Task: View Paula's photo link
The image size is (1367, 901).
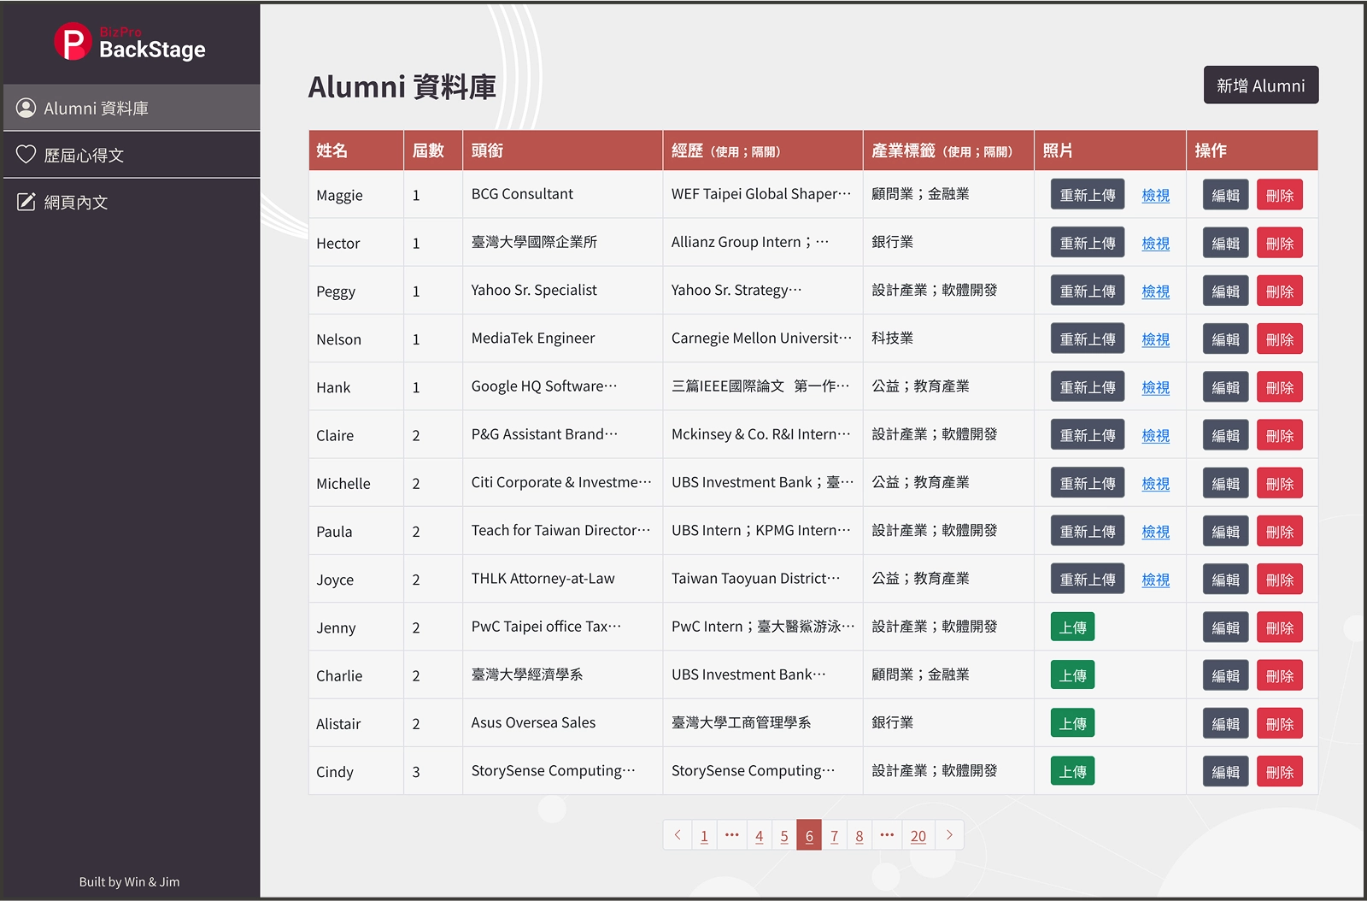Action: [x=1156, y=531]
